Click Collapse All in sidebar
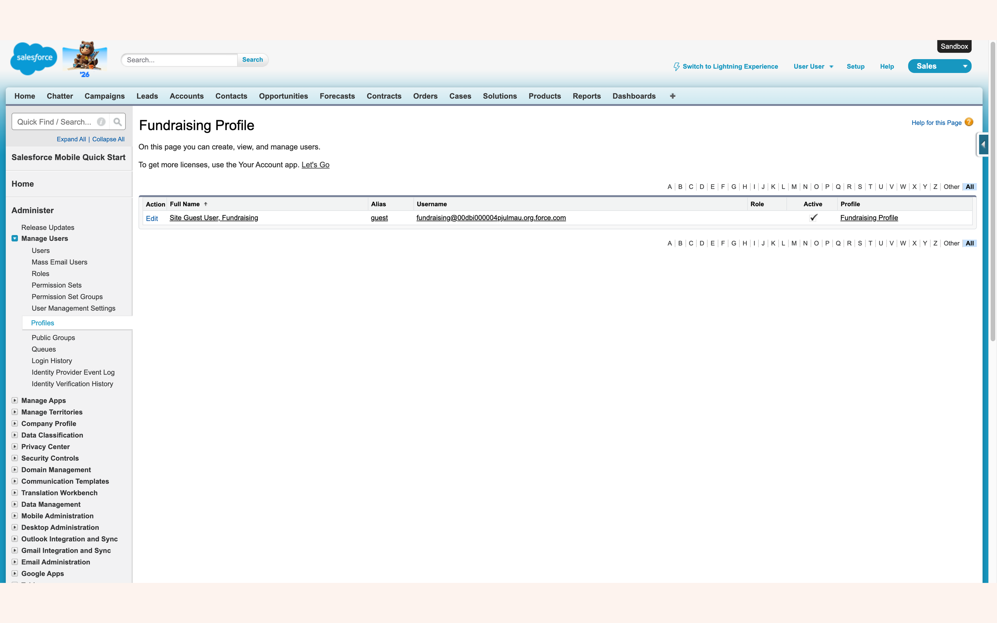997x623 pixels. point(108,139)
